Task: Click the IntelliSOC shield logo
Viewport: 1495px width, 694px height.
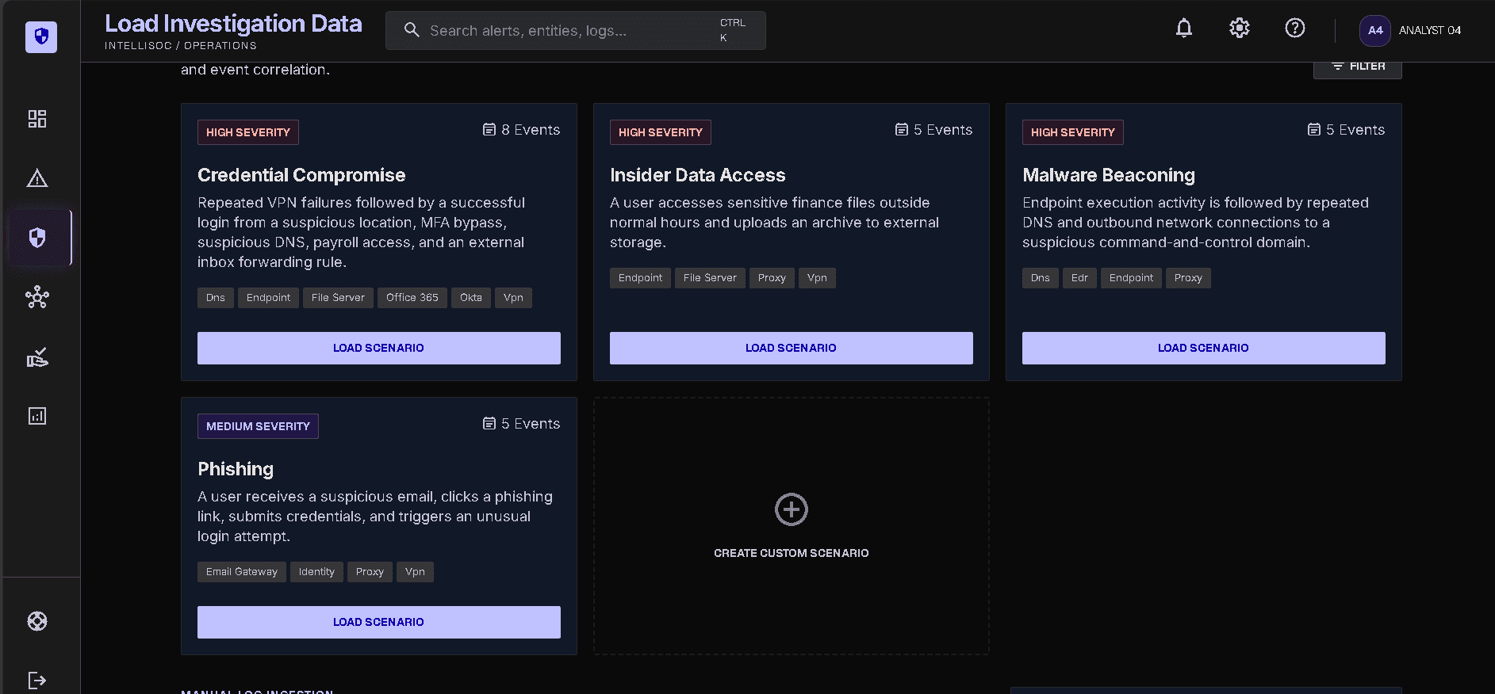Action: tap(40, 36)
